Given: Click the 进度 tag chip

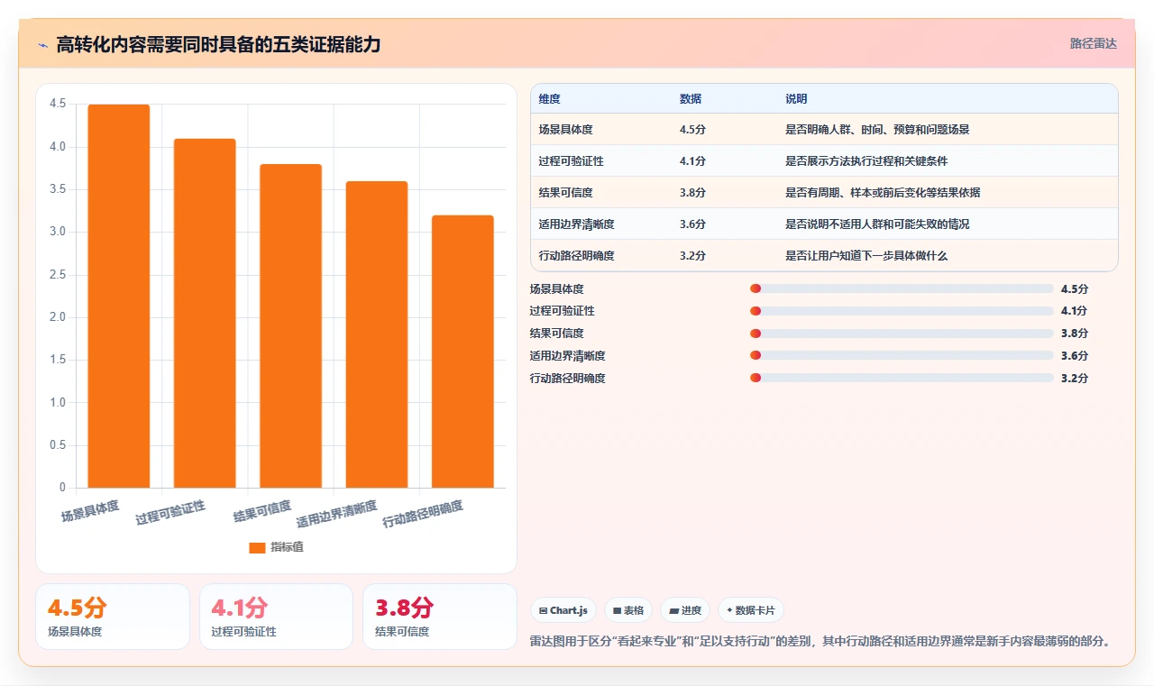Looking at the screenshot, I should click(685, 610).
